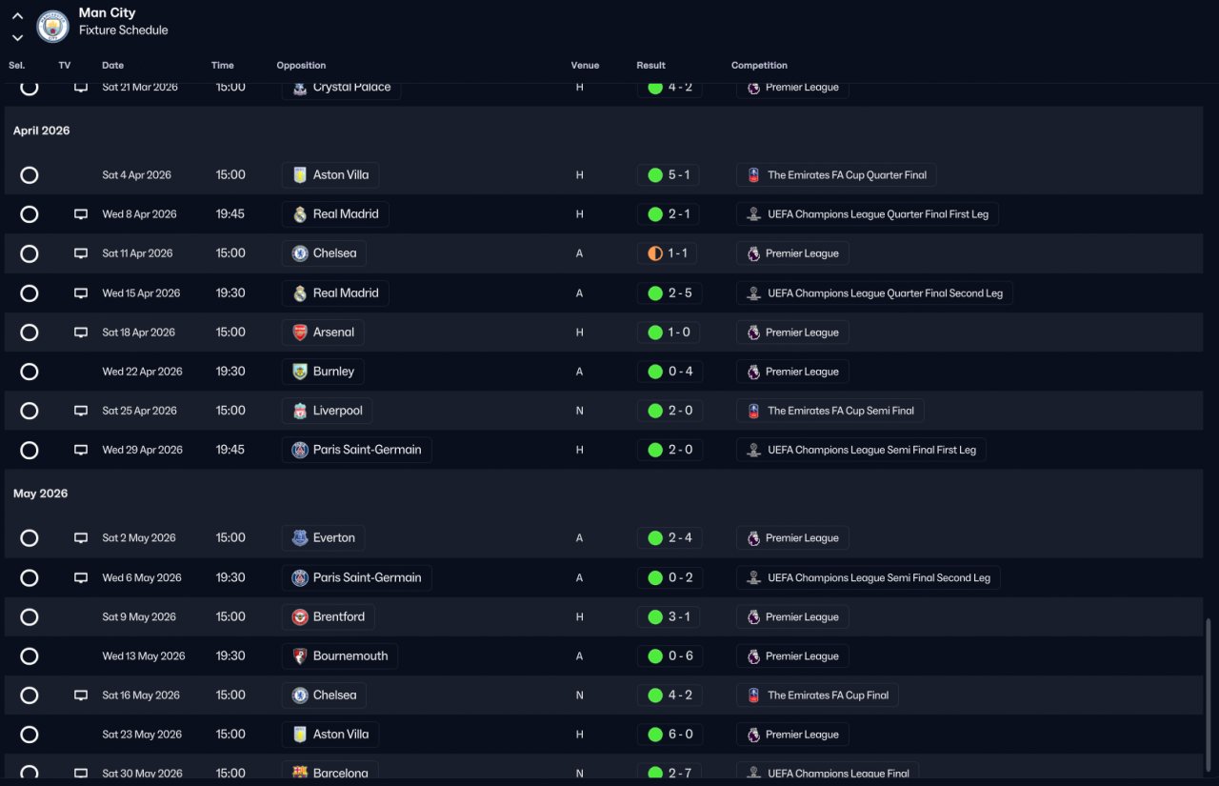Open the Bournemouth opposition button
Viewport: 1219px width, 786px height.
click(x=340, y=656)
